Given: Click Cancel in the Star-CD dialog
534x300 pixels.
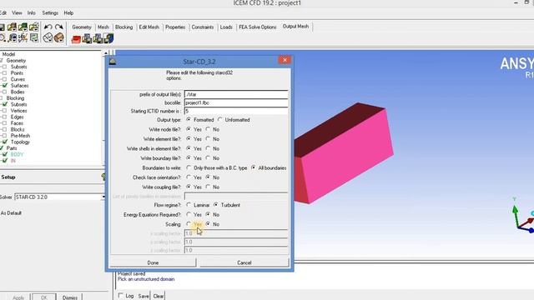Looking at the screenshot, I should pos(244,262).
